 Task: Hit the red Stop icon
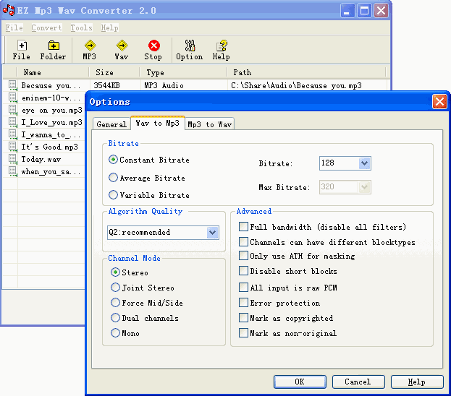click(x=153, y=46)
